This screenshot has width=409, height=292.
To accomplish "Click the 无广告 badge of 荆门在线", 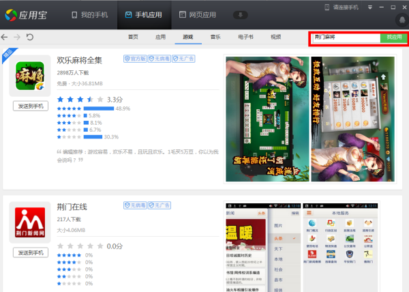I will click(x=160, y=205).
